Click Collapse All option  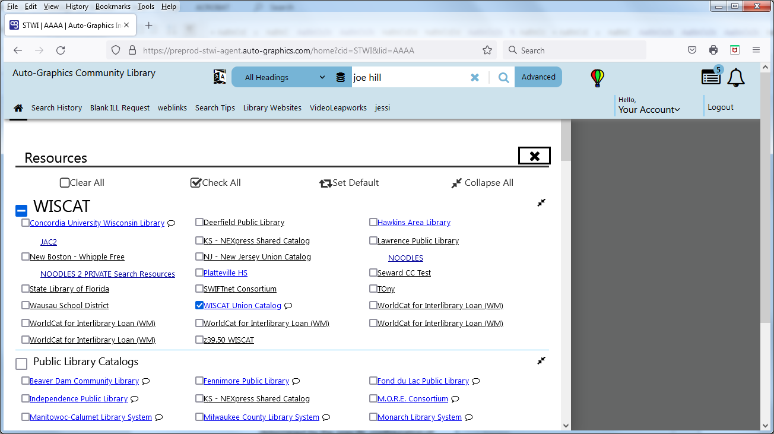[x=483, y=183]
